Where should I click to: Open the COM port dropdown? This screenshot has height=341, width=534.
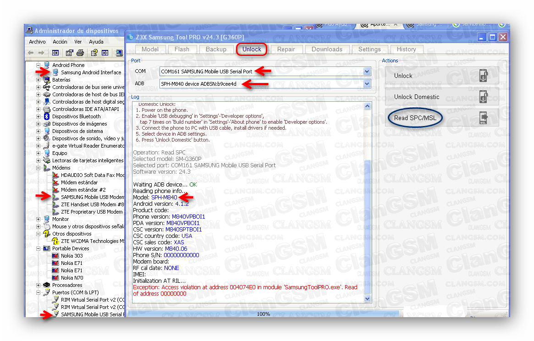click(367, 71)
